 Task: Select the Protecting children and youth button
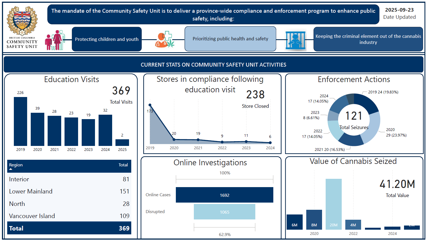click(107, 39)
